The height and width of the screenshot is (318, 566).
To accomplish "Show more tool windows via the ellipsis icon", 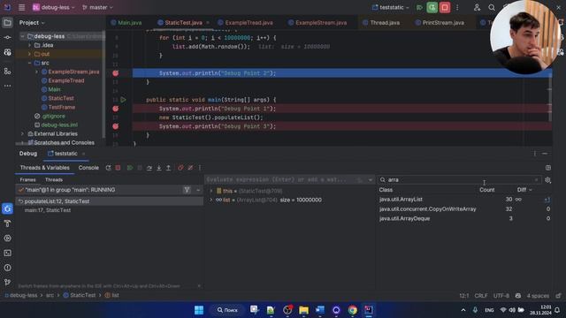I will (x=7, y=86).
